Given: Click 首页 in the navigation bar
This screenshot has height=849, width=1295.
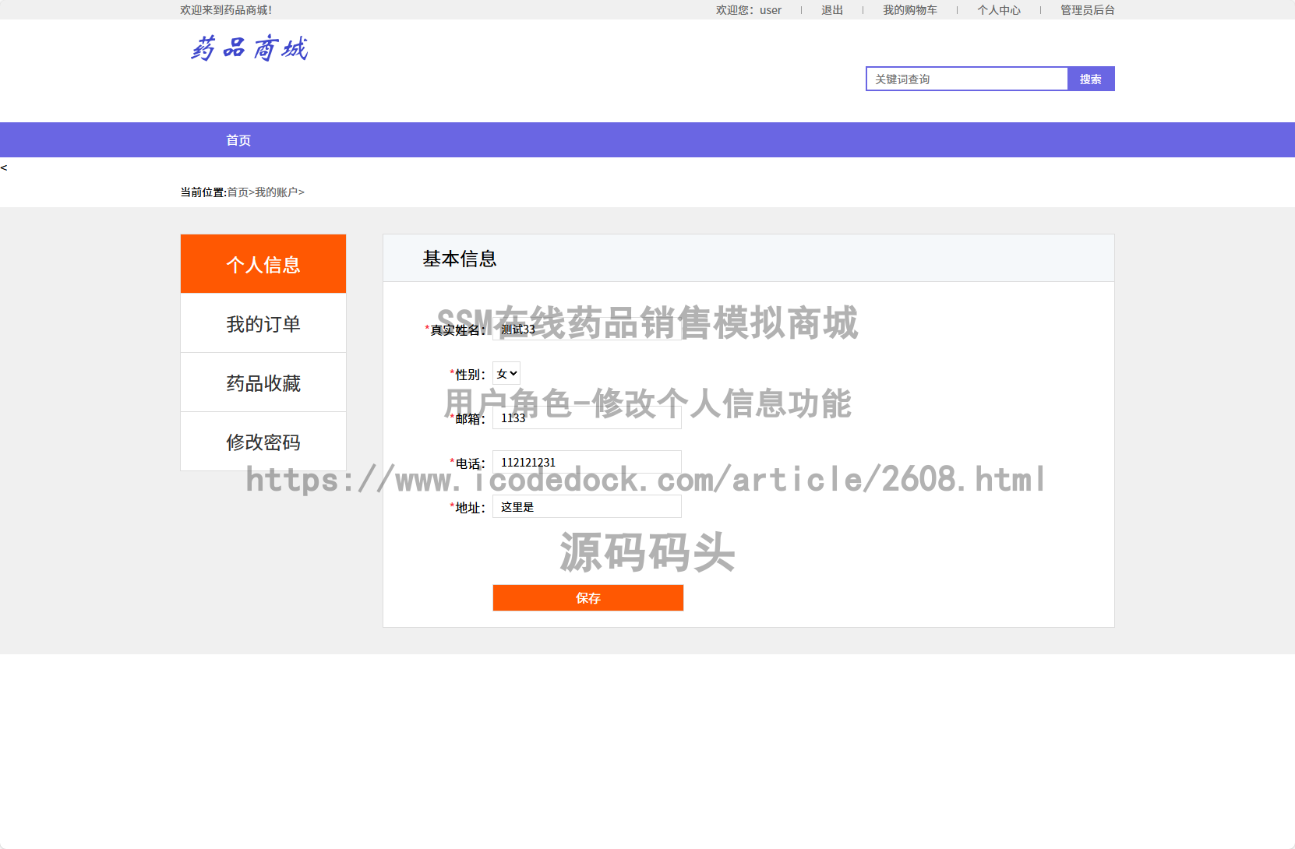Looking at the screenshot, I should [x=238, y=139].
